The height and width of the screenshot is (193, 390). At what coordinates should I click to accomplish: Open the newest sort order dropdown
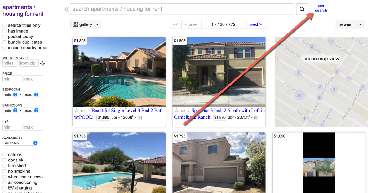[350, 24]
